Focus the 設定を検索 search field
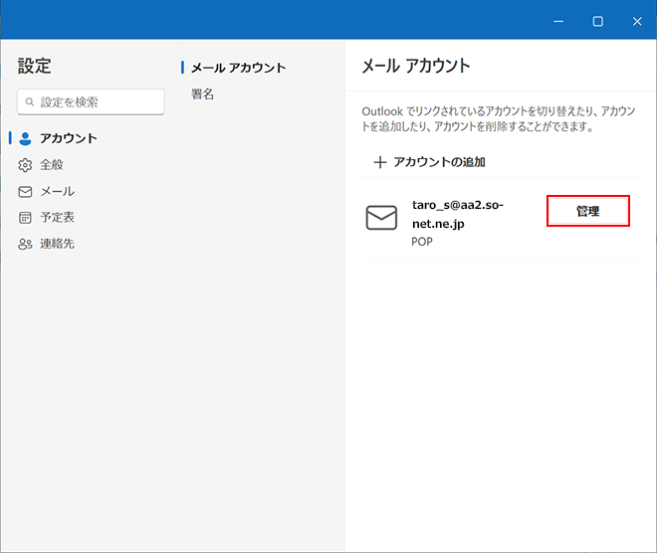The height and width of the screenshot is (553, 657). click(x=98, y=102)
